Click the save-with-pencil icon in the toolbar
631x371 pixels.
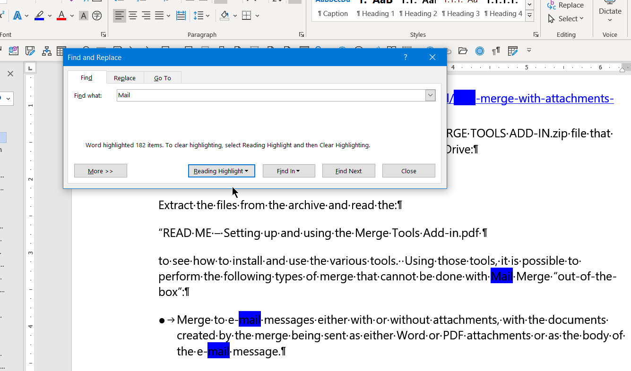30,51
